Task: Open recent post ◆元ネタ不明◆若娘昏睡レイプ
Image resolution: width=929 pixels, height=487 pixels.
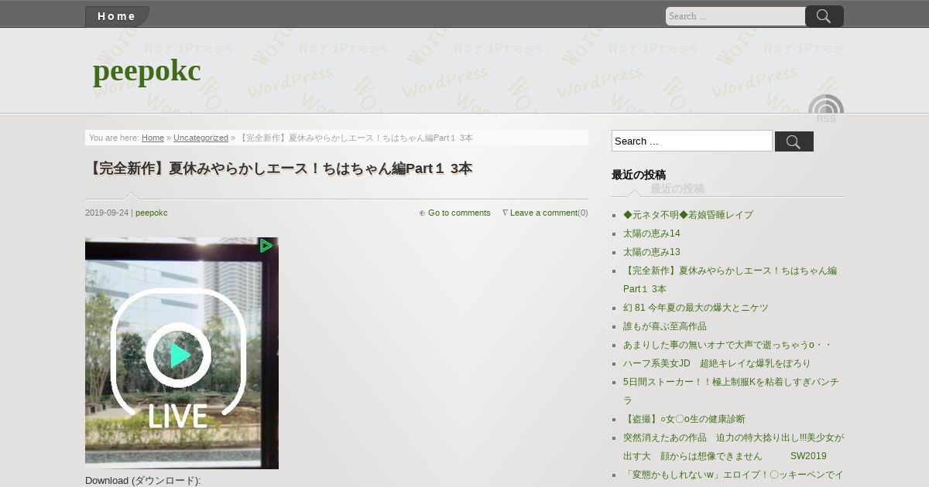Action: pyautogui.click(x=688, y=215)
